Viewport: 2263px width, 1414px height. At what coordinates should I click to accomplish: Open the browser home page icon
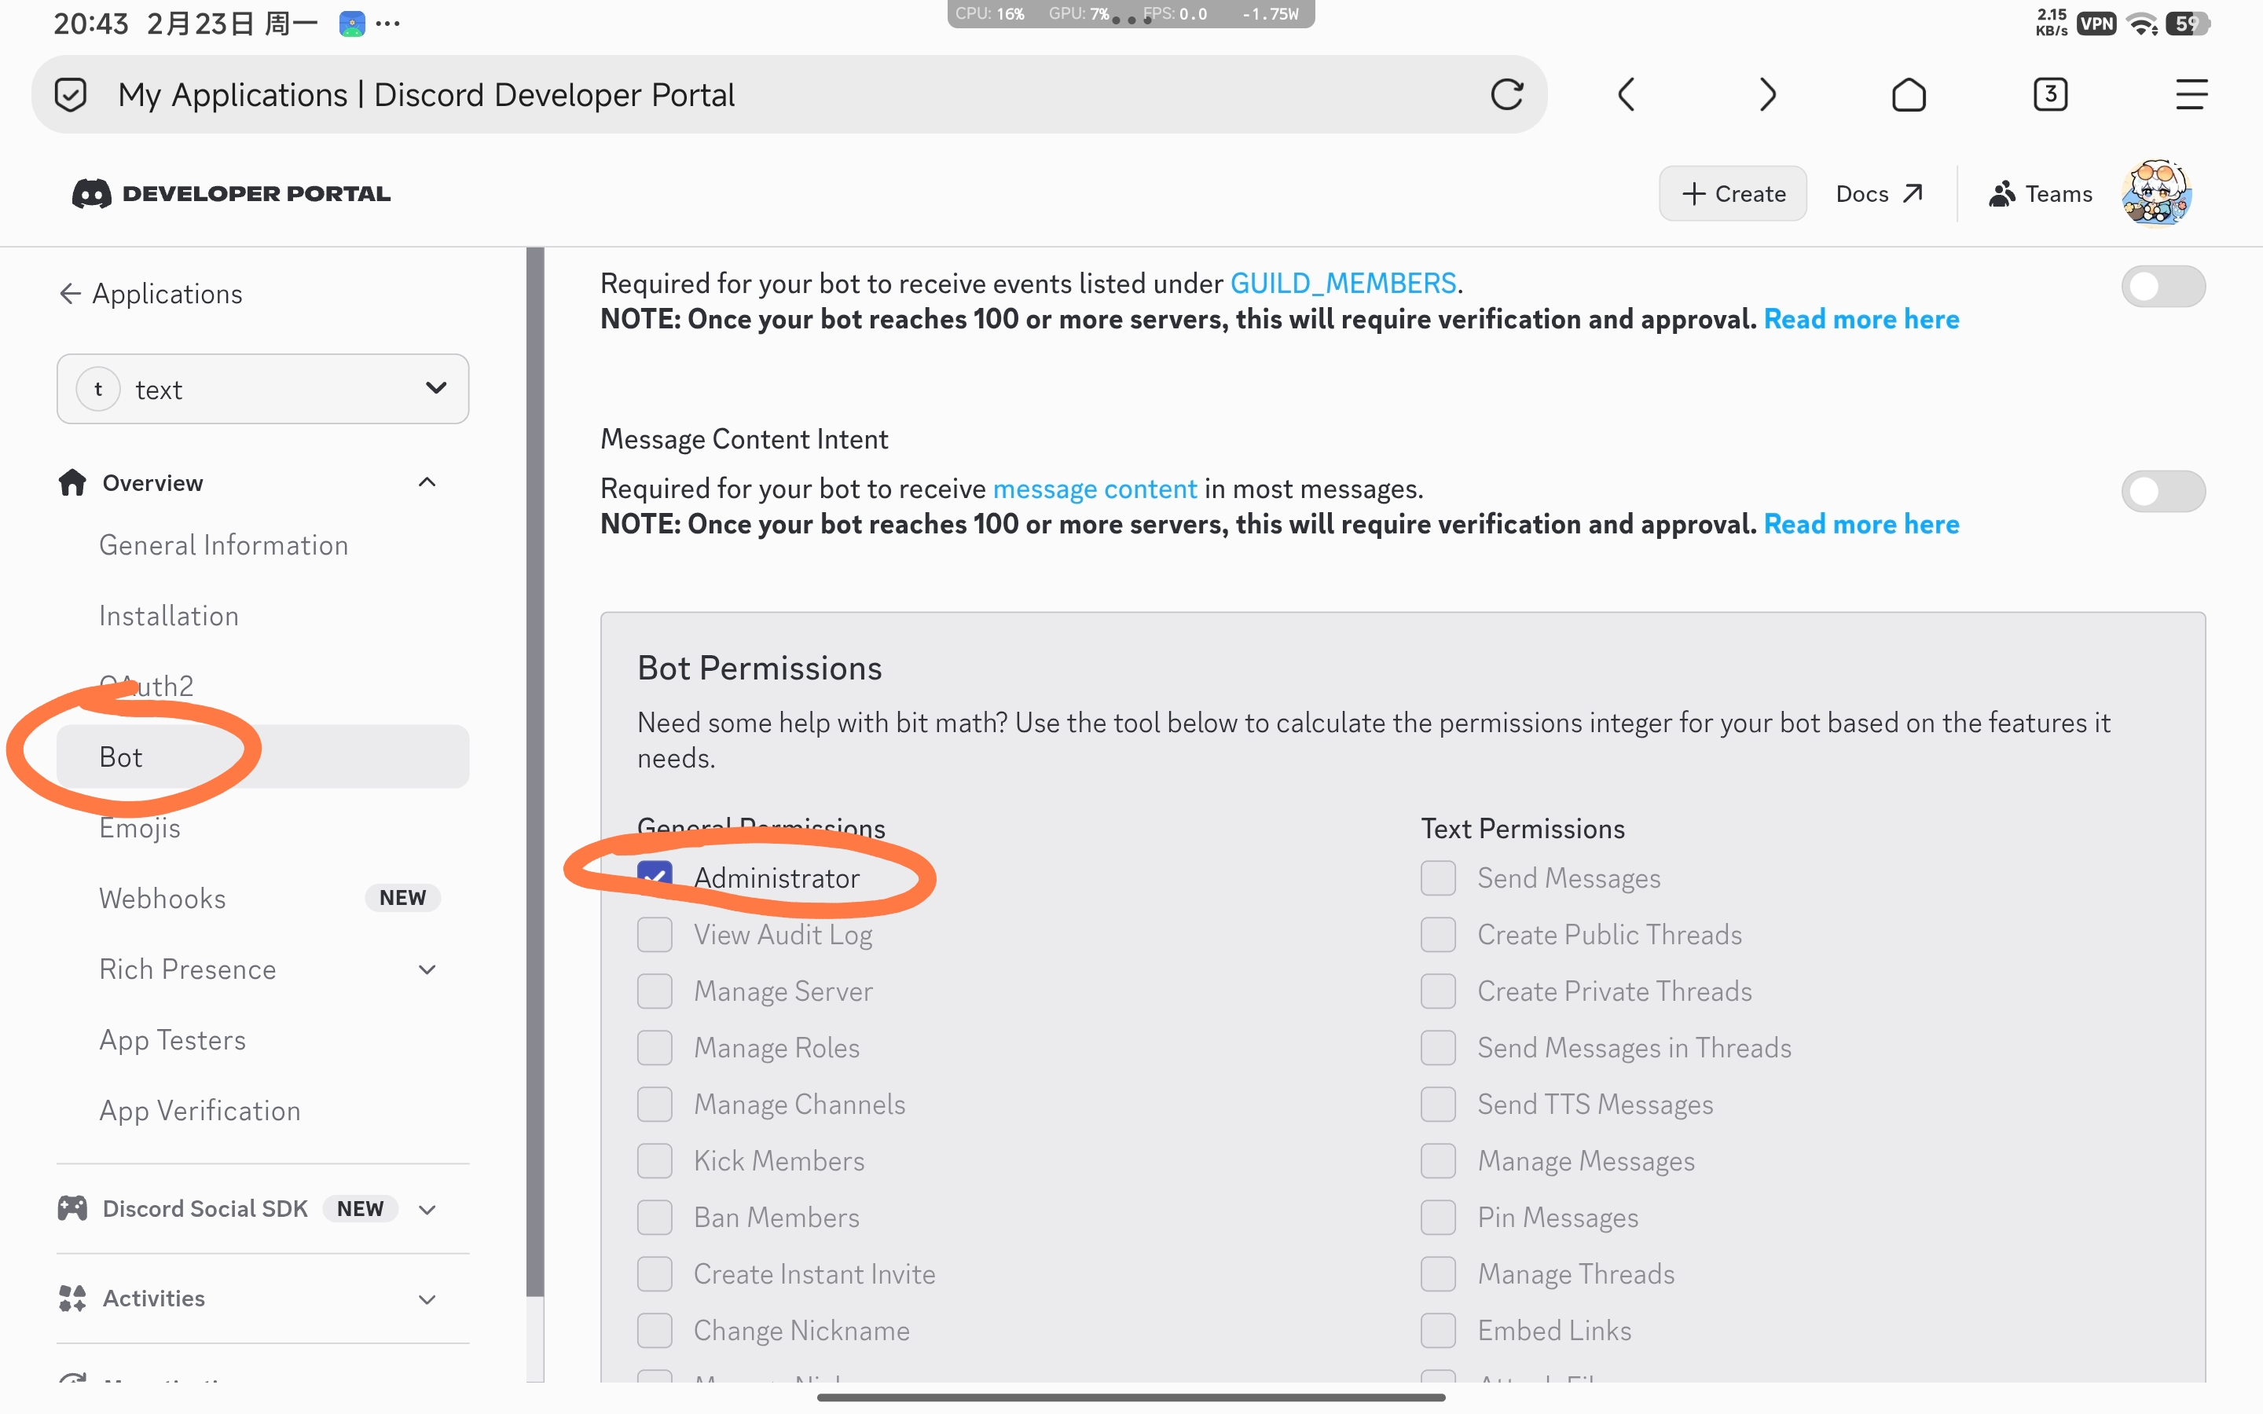pyautogui.click(x=1909, y=94)
